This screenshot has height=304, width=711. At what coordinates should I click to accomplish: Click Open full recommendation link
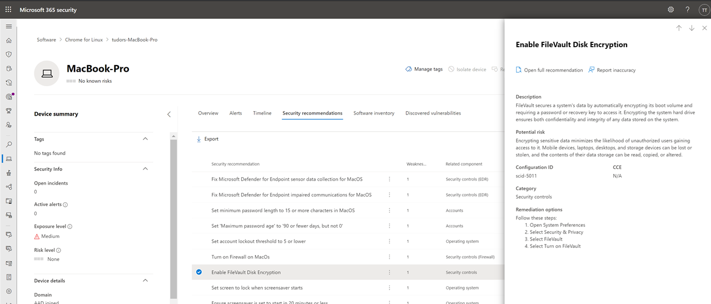(x=549, y=70)
